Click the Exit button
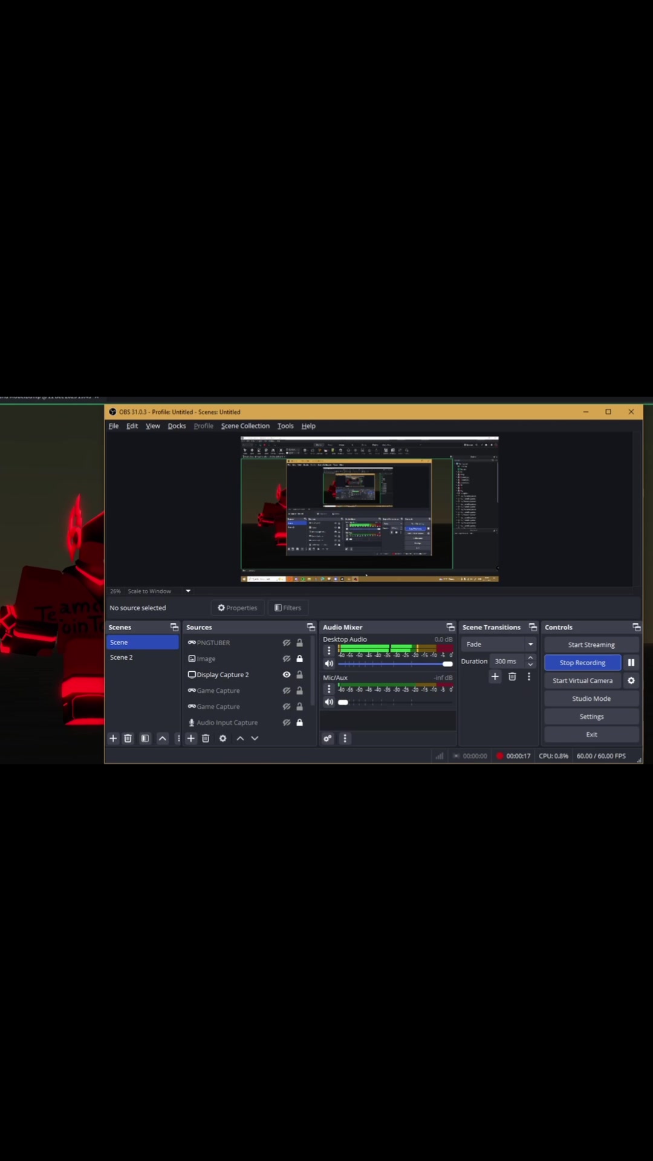 coord(591,735)
